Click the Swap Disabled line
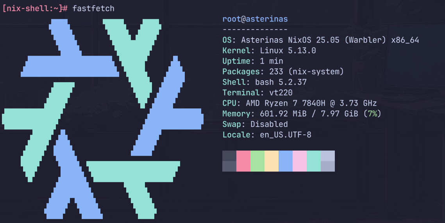The width and height of the screenshot is (445, 223). [x=255, y=124]
